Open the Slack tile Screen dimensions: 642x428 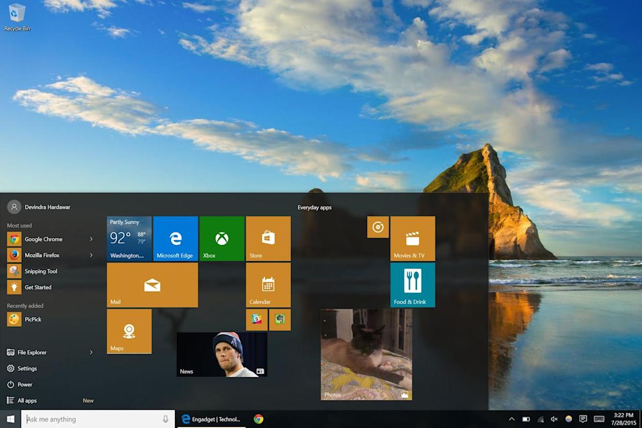point(256,319)
